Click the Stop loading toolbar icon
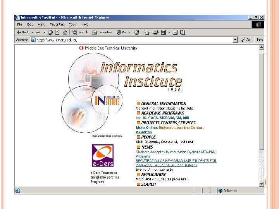The height and width of the screenshot is (209, 279). click(50, 32)
